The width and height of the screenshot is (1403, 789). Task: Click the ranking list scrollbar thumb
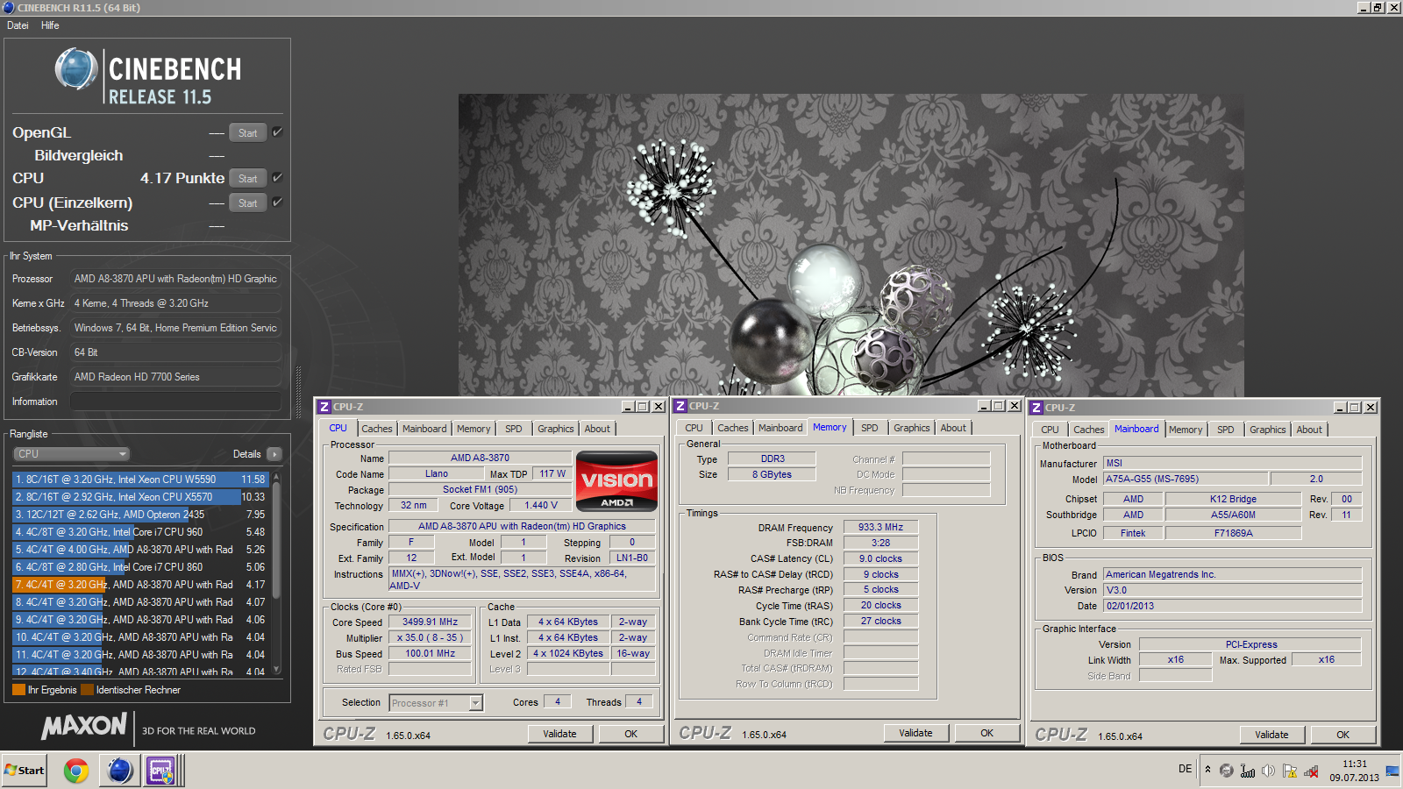pyautogui.click(x=277, y=542)
